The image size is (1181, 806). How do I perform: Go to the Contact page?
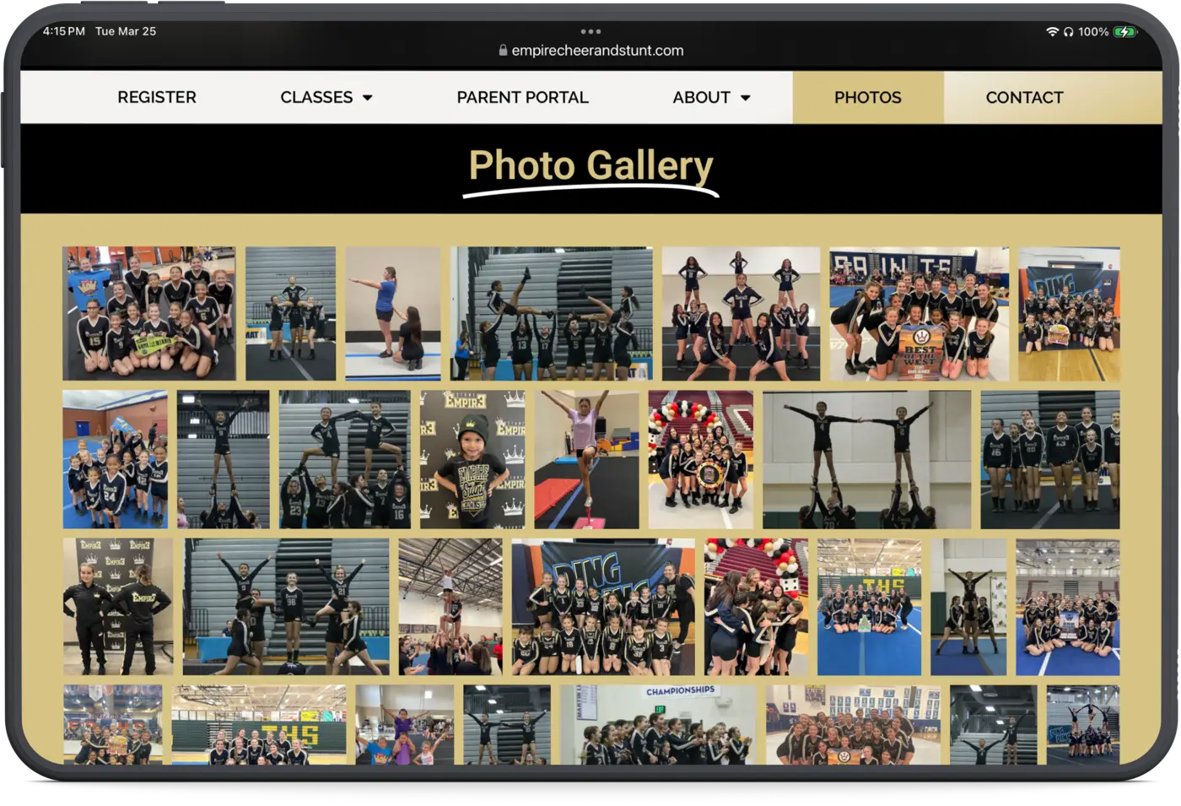point(1024,97)
